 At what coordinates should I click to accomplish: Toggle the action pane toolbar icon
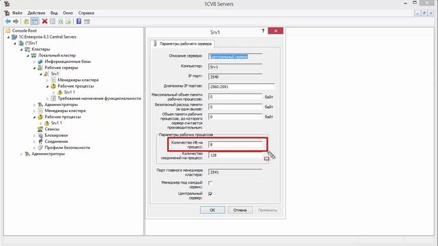(x=87, y=21)
